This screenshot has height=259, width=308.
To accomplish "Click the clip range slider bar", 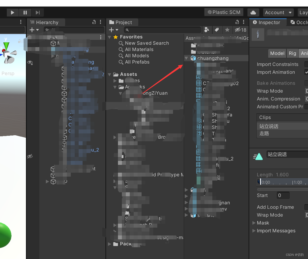I will [x=282, y=189].
